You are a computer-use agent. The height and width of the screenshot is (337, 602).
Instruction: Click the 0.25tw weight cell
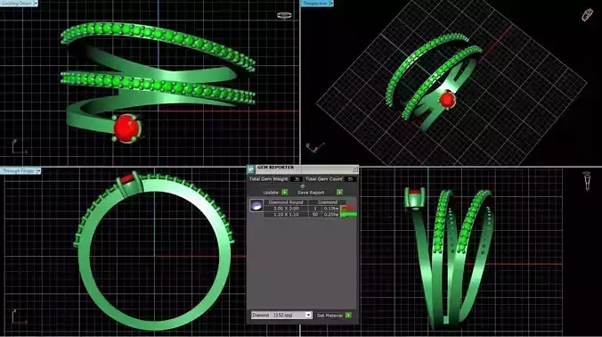[x=331, y=215]
